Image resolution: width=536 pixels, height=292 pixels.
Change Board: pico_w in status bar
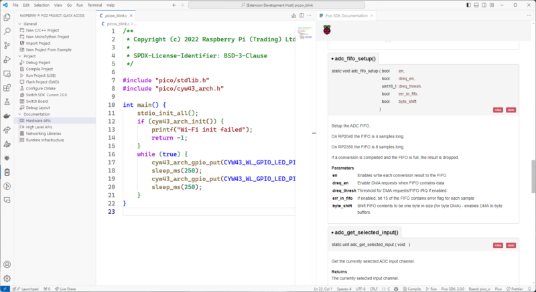(x=480, y=289)
